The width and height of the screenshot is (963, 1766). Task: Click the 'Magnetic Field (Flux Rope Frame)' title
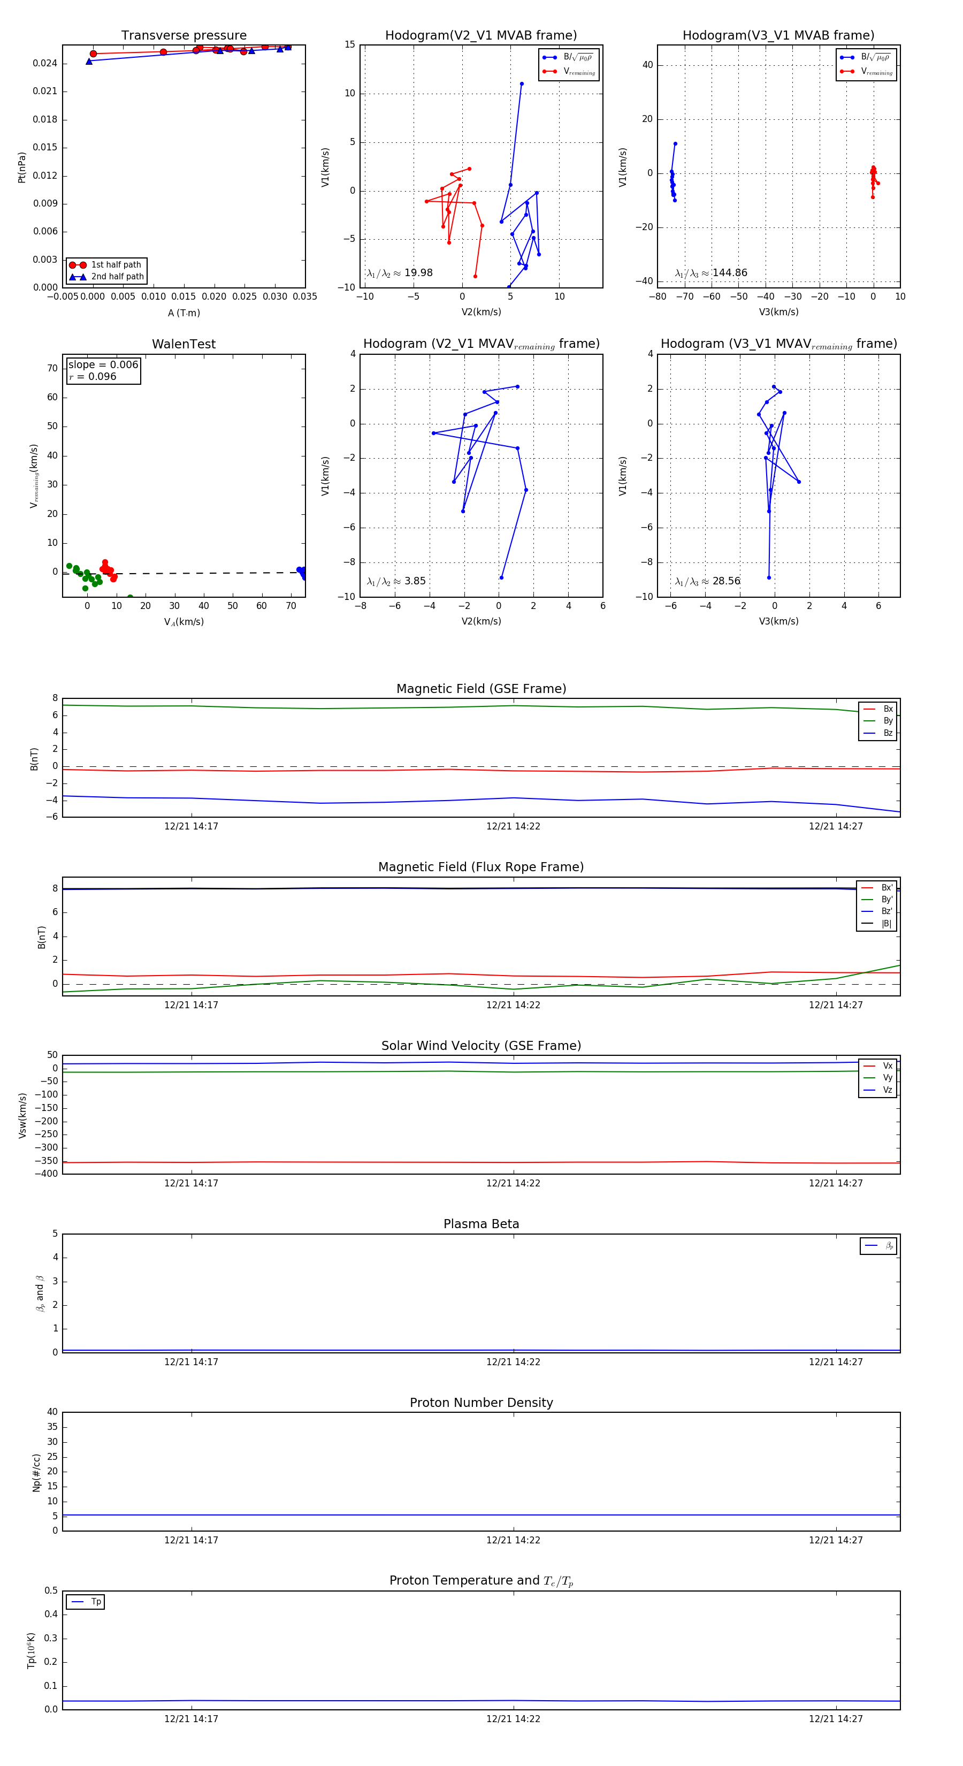(481, 867)
